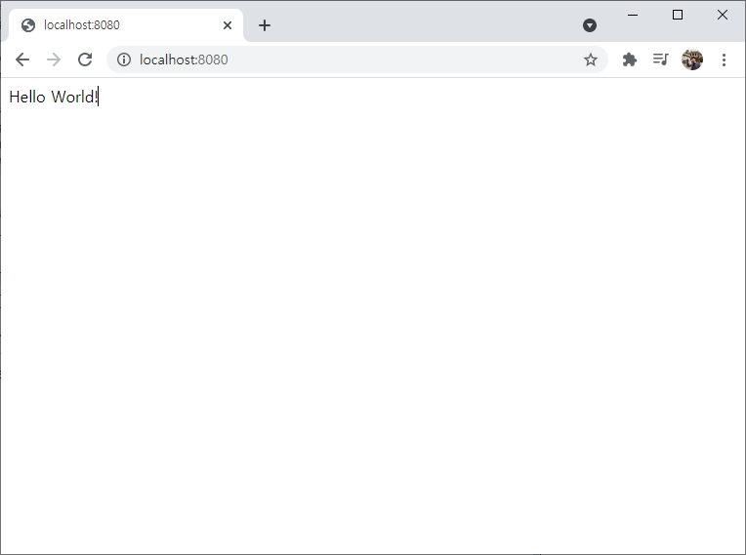Click the Hello World! text
Image resolution: width=746 pixels, height=555 pixels.
coord(54,97)
